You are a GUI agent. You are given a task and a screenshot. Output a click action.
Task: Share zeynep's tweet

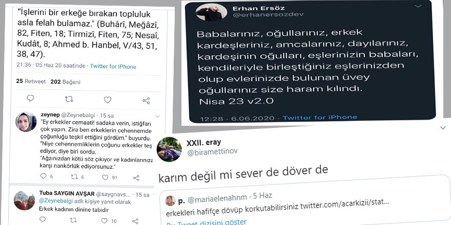tap(136, 178)
